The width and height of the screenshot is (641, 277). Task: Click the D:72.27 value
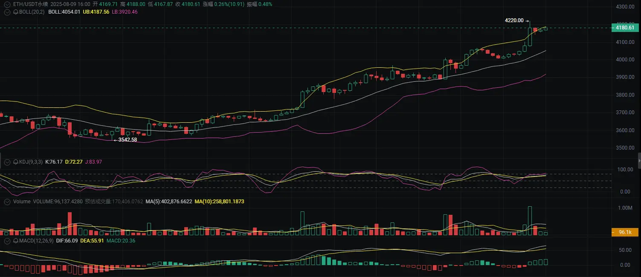(x=74, y=162)
